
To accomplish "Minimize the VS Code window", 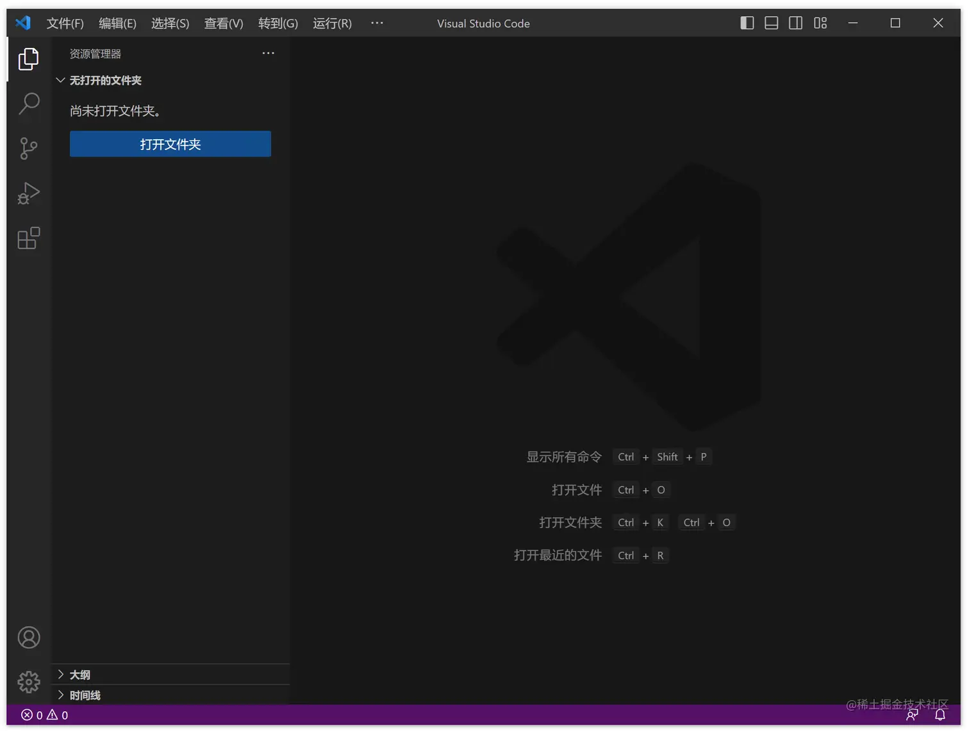I will click(x=853, y=23).
